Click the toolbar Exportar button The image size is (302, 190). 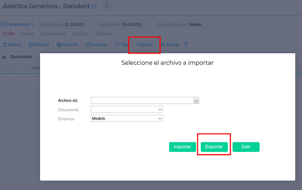pos(96,45)
